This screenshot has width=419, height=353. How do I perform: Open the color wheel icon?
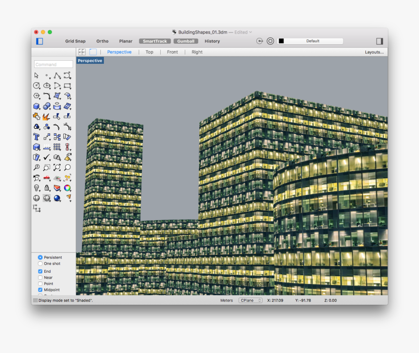tap(67, 188)
